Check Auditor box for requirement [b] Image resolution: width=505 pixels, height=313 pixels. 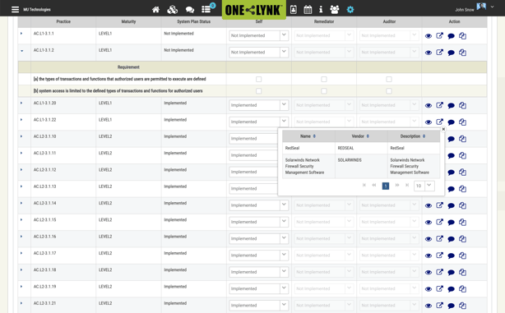(389, 91)
